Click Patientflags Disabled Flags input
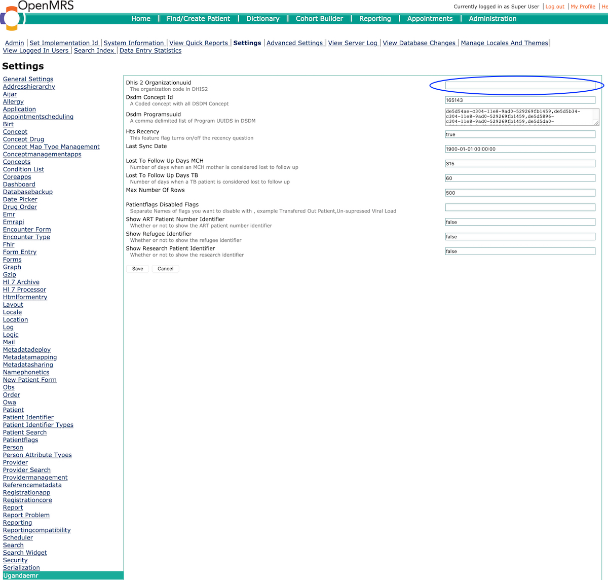Image resolution: width=608 pixels, height=580 pixels. pos(520,207)
